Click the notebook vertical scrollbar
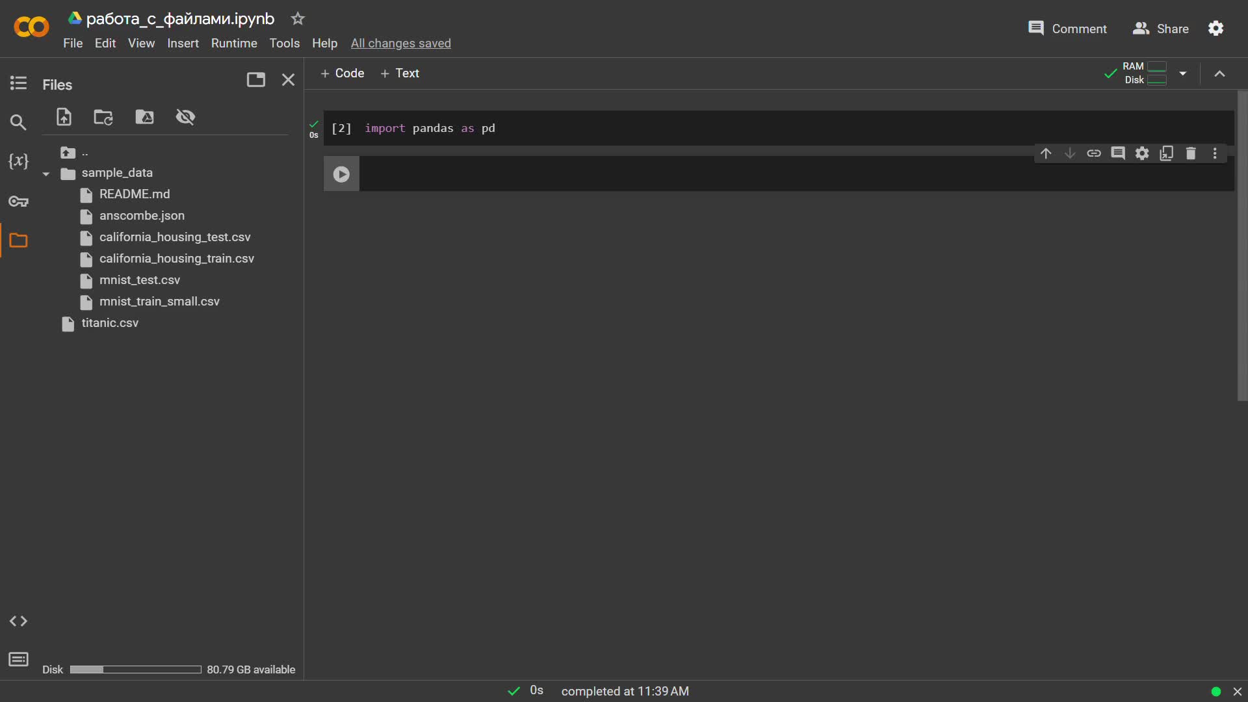The width and height of the screenshot is (1248, 702). (1242, 246)
